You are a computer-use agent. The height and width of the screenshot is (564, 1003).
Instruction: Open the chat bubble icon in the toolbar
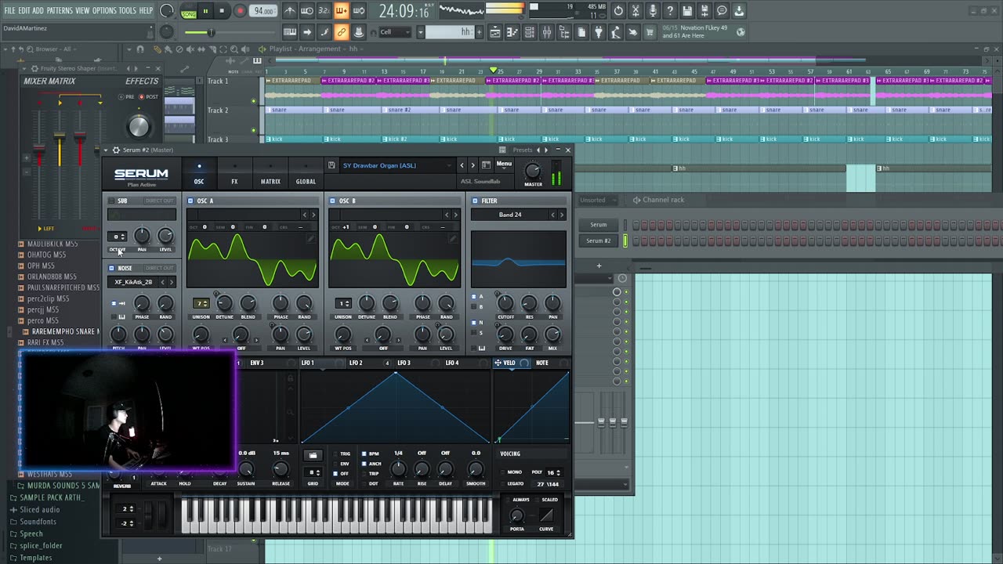(x=722, y=11)
